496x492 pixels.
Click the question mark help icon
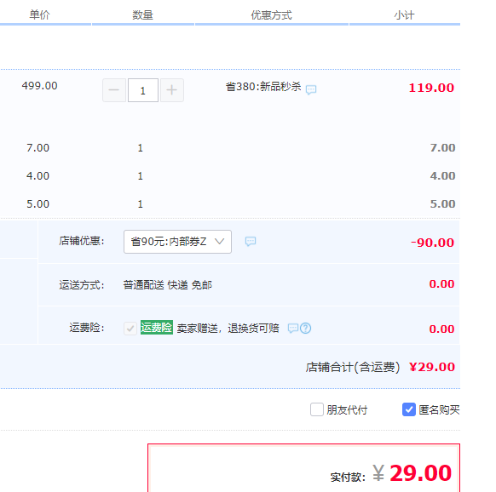click(306, 329)
